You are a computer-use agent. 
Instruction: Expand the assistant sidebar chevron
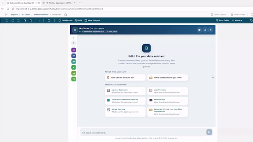pos(74,38)
